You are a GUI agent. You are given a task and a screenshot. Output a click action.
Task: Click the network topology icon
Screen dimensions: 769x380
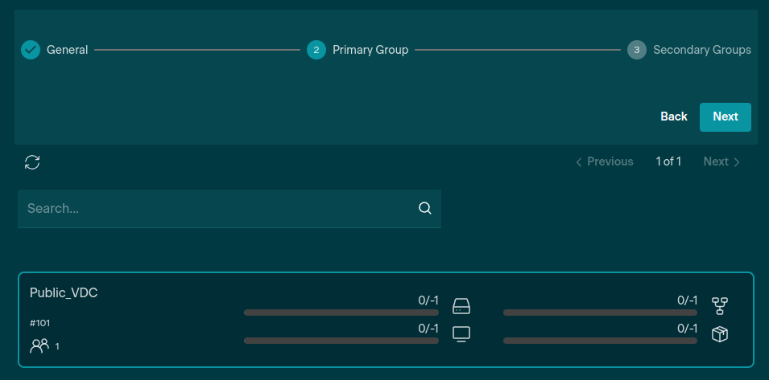[720, 306]
